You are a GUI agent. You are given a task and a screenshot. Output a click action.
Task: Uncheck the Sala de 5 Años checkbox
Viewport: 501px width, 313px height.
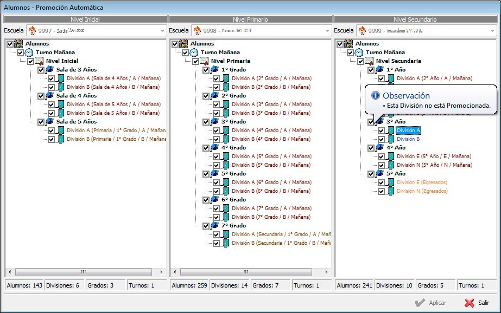click(x=41, y=122)
